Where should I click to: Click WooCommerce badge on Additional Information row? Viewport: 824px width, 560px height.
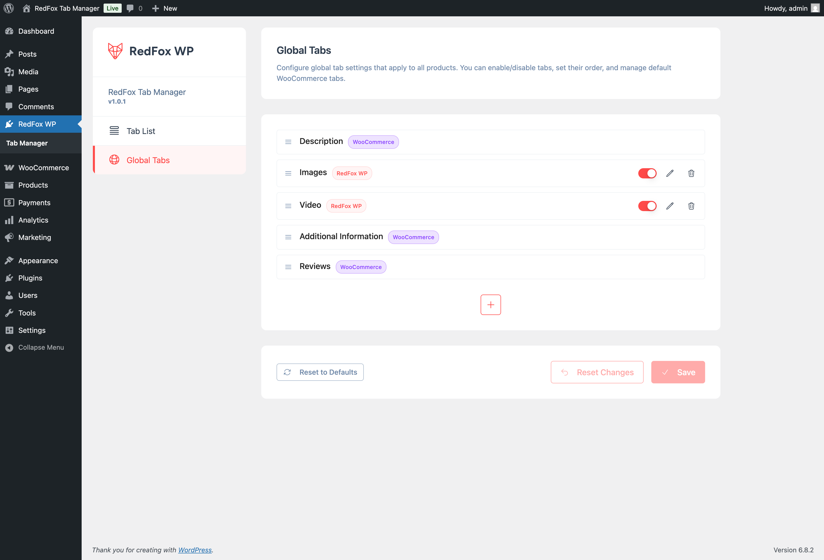(x=414, y=237)
